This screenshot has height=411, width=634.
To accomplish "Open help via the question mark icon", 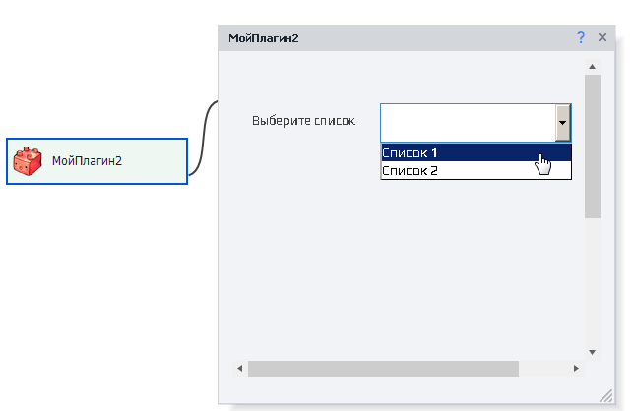I will [581, 37].
